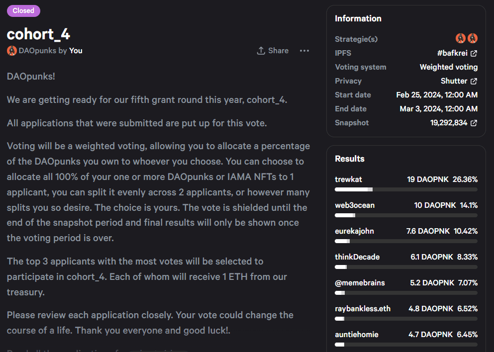Click the second strategy avatar icon

click(473, 38)
